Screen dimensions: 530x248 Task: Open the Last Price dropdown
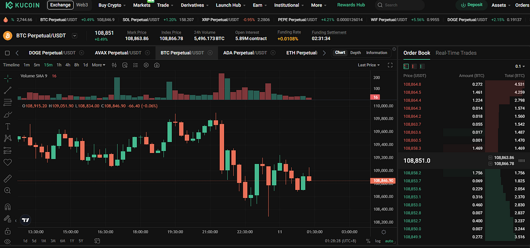tap(369, 65)
